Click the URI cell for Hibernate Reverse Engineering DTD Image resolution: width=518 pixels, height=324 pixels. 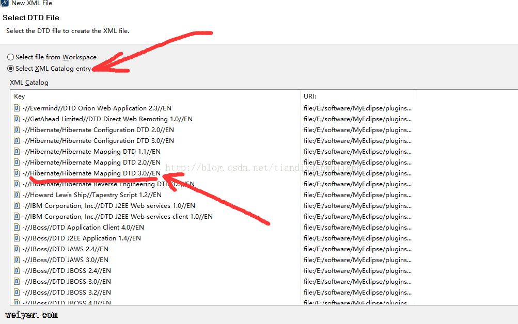pos(358,184)
